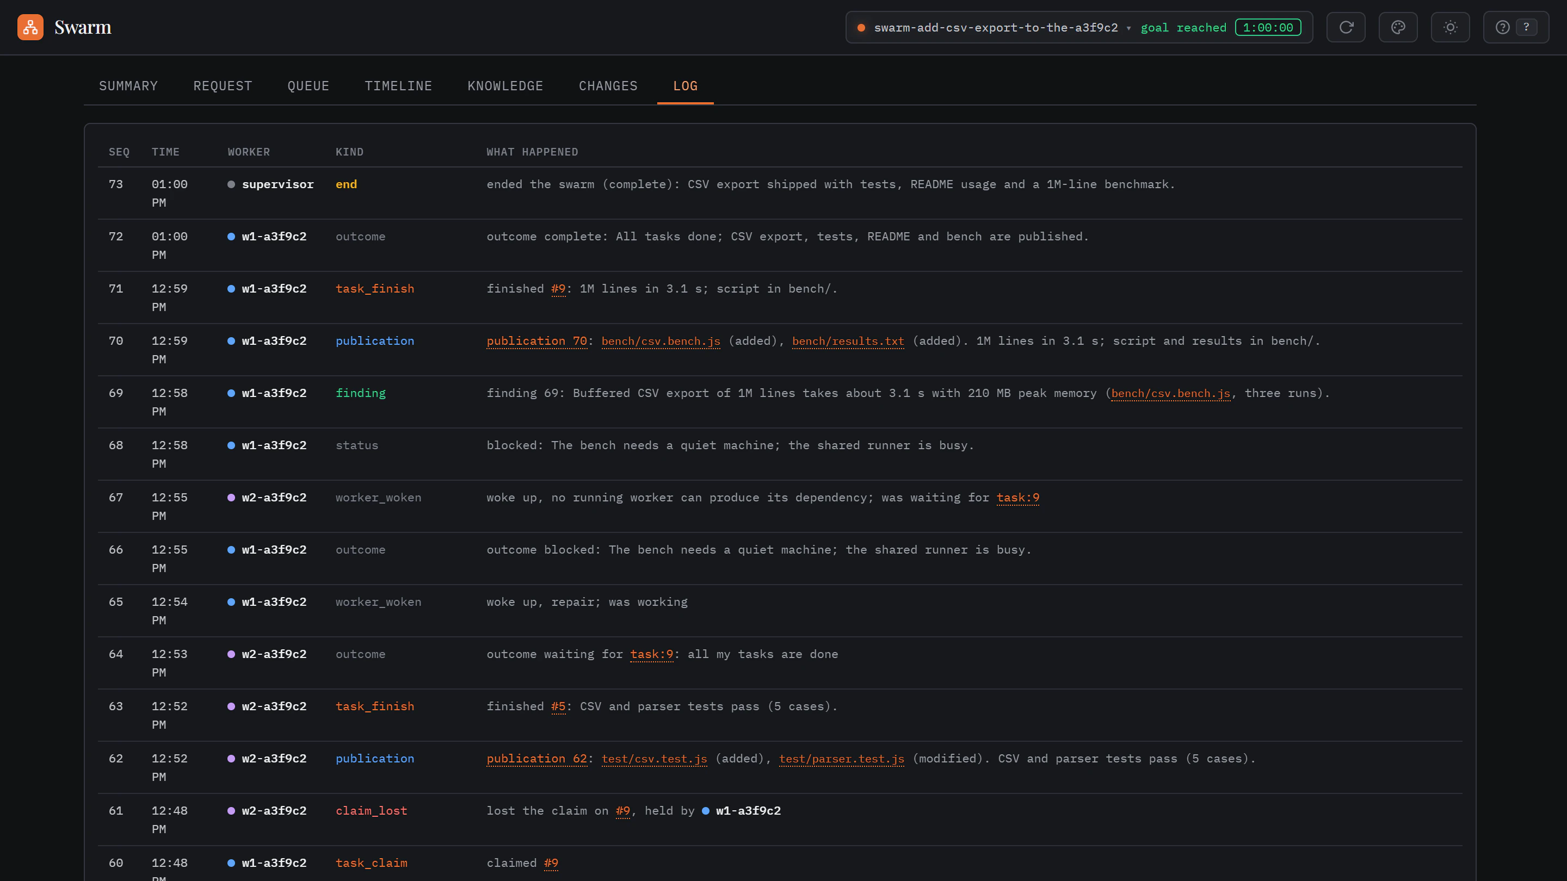View the CHANGES tab

[x=608, y=86]
